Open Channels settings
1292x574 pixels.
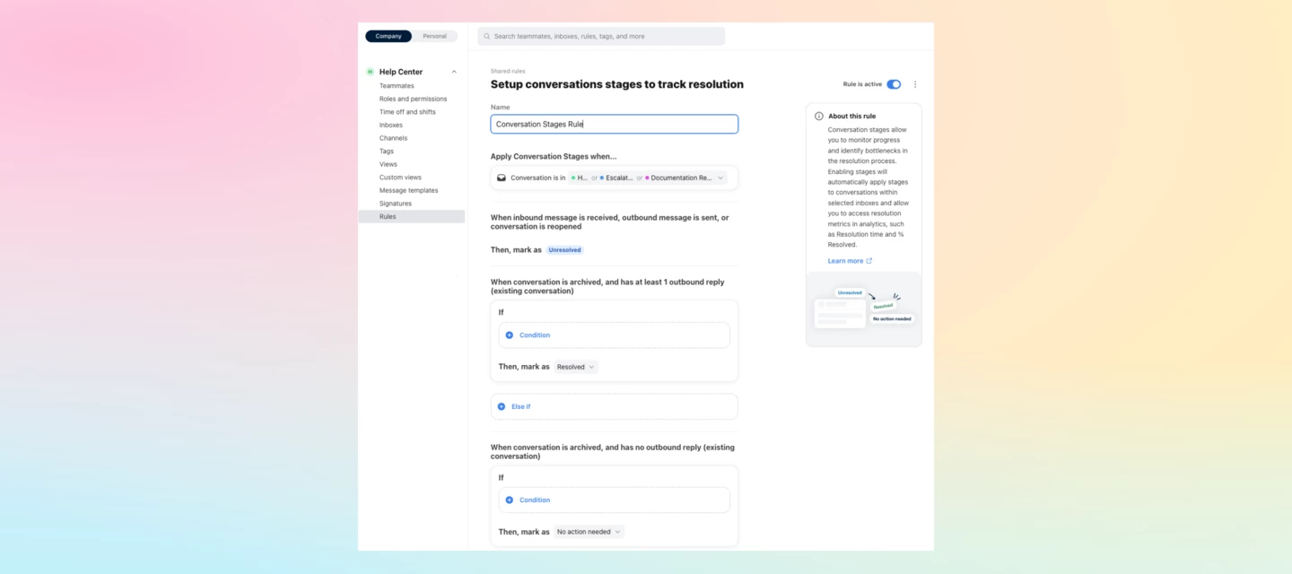pos(393,138)
